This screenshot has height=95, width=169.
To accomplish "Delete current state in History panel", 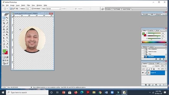I will 163,59.
